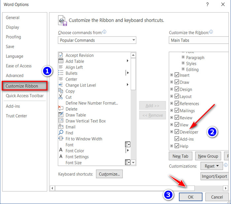Toggle the Layout tab checkbox
231x204 pixels.
(177, 96)
